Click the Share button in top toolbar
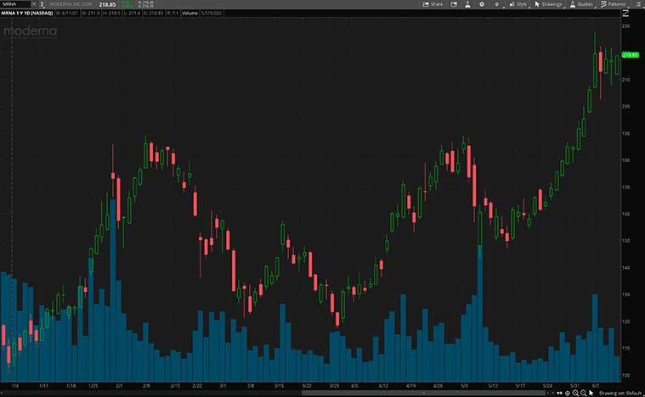The height and width of the screenshot is (397, 645). pos(433,4)
